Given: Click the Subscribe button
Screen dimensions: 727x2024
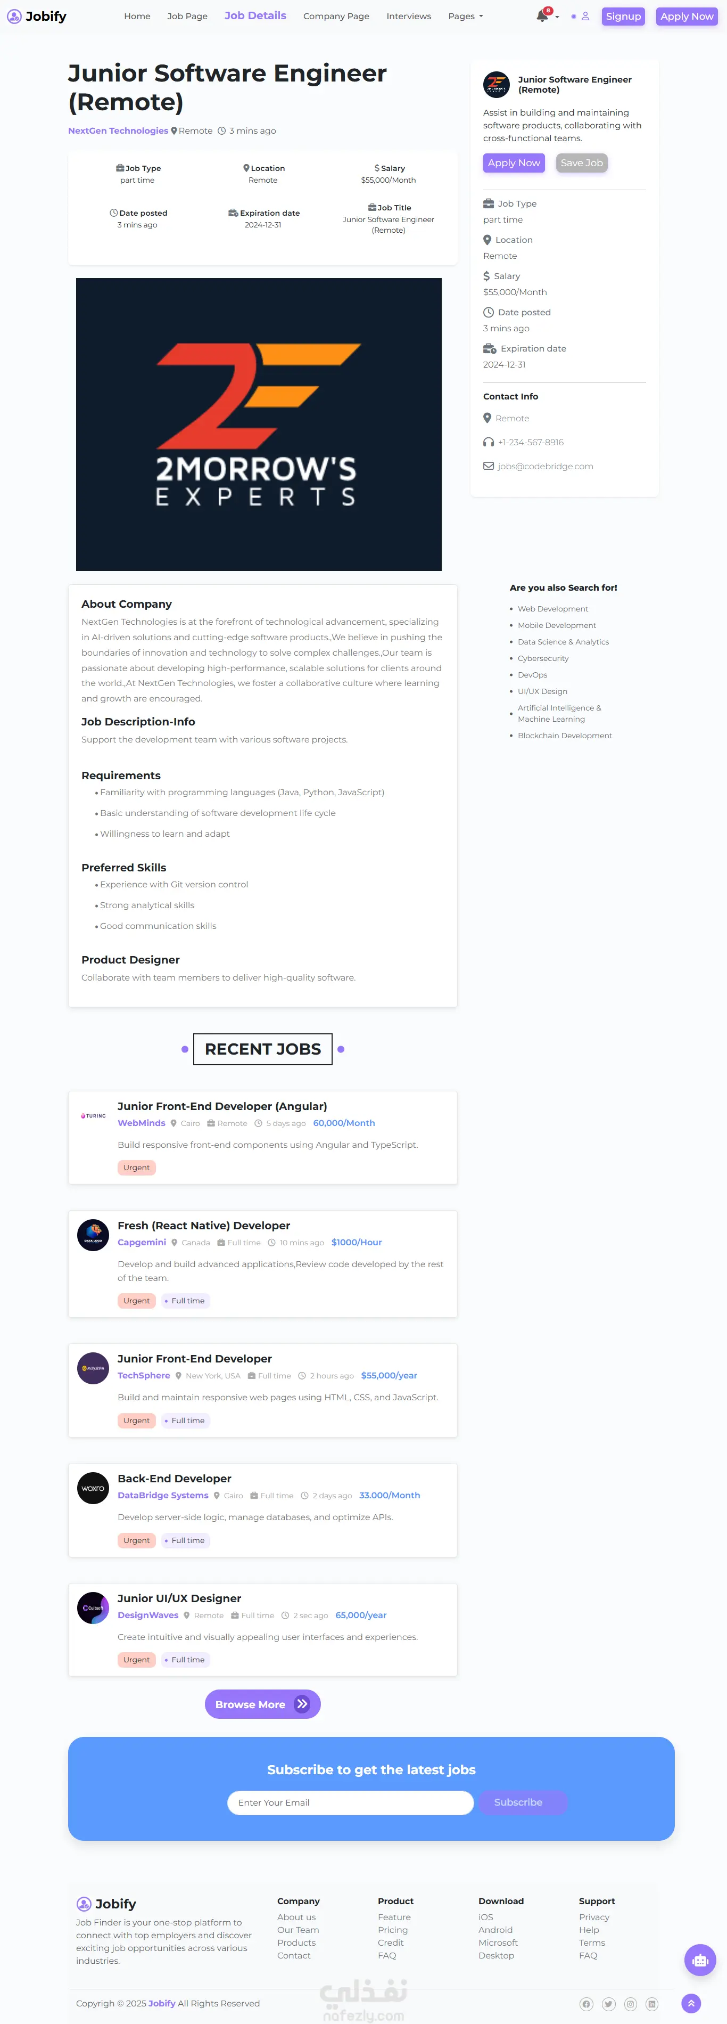Looking at the screenshot, I should pos(518,1802).
